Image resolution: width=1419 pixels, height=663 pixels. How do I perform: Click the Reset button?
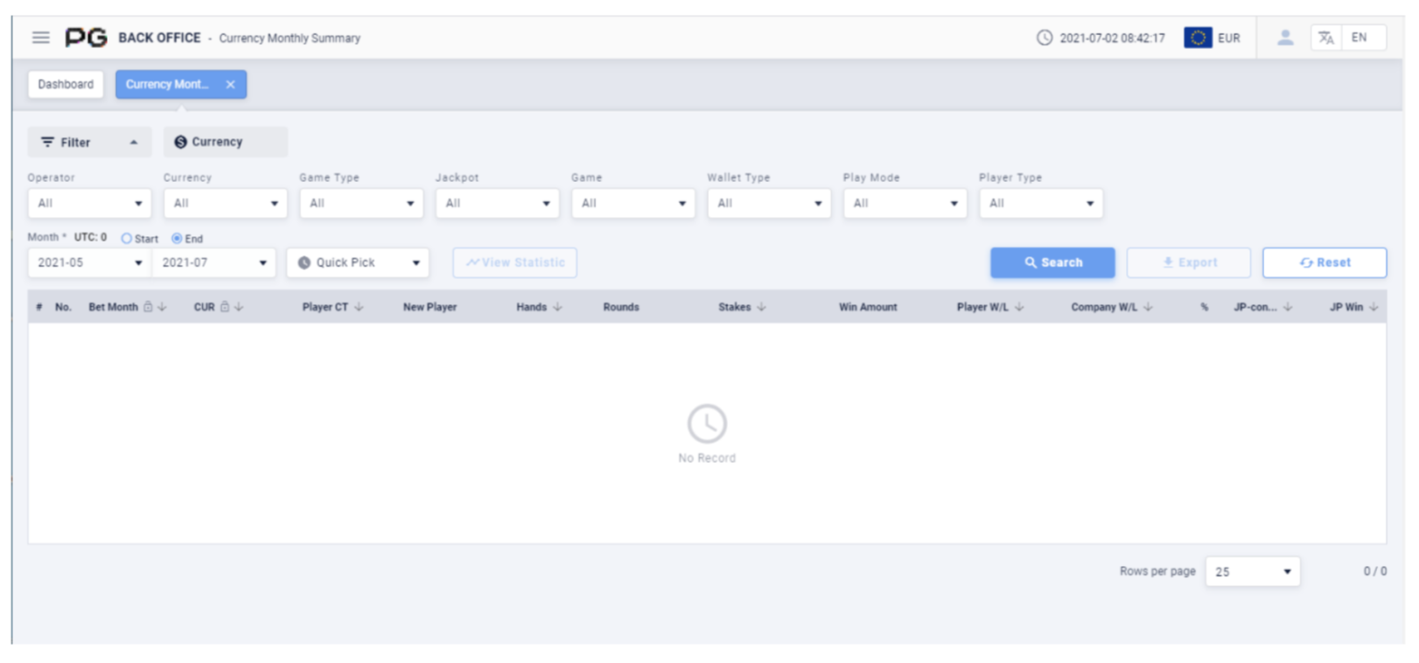(1324, 262)
